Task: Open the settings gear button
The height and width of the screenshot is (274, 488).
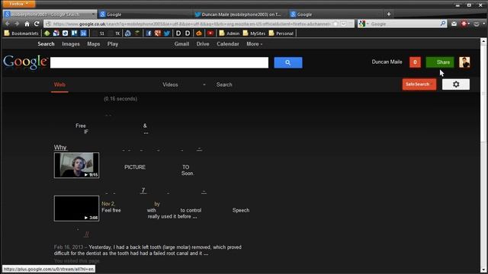Action: pos(456,84)
